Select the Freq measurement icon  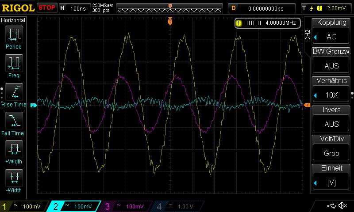click(x=14, y=63)
